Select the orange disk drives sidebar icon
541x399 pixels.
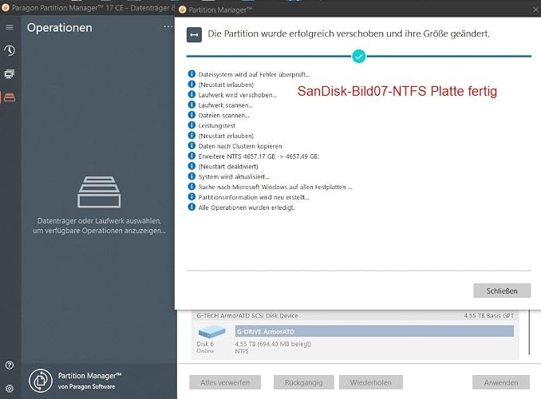click(x=10, y=97)
